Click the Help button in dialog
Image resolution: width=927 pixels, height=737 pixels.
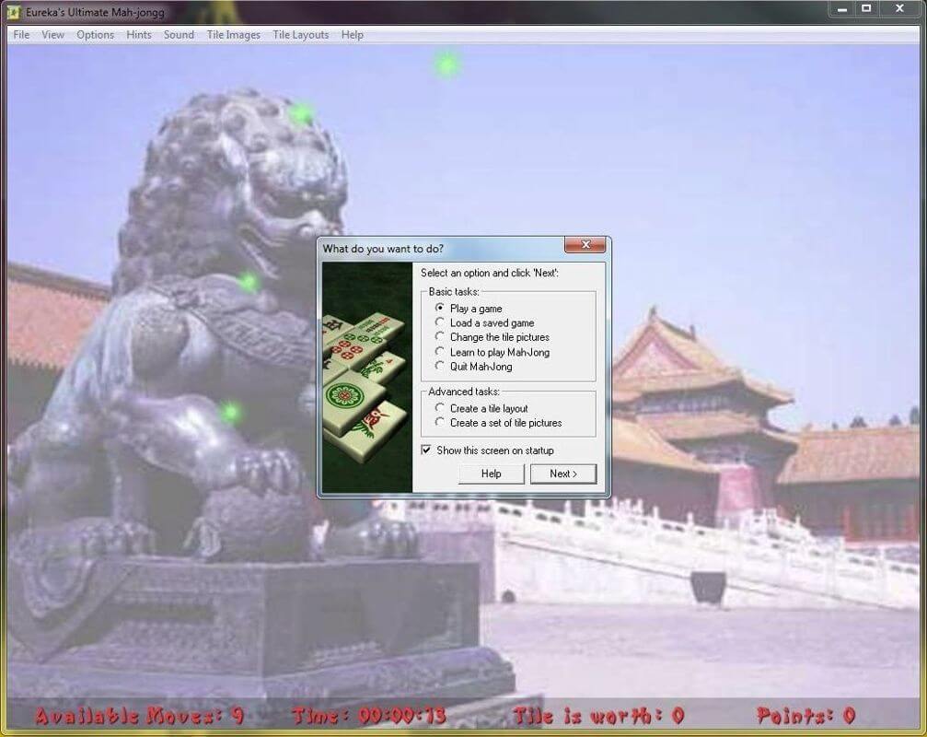(x=491, y=474)
